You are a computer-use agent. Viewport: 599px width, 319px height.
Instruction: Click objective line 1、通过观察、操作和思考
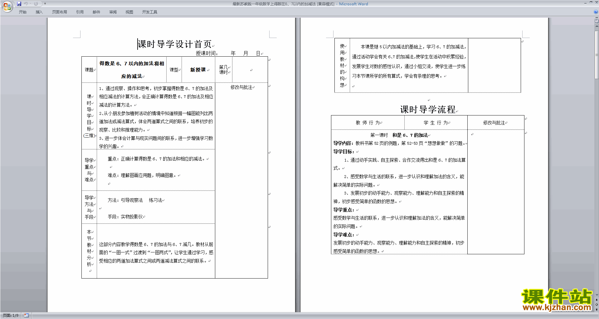(156, 96)
